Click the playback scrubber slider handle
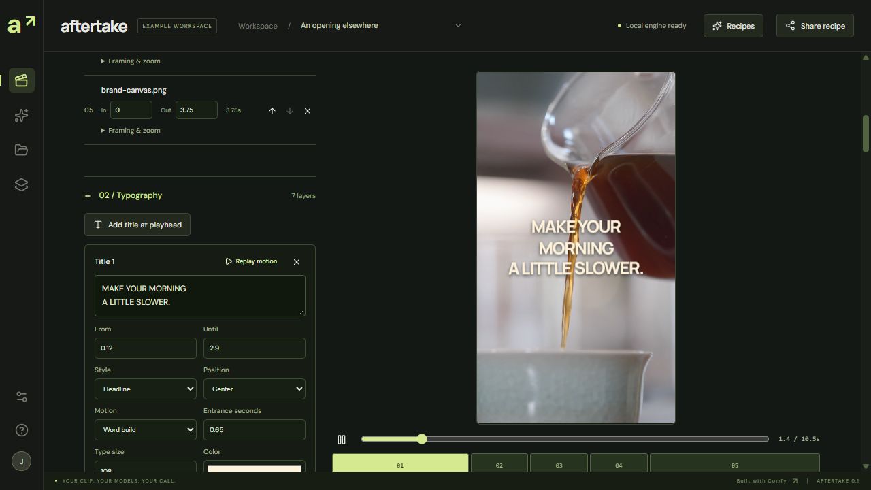 tap(422, 439)
